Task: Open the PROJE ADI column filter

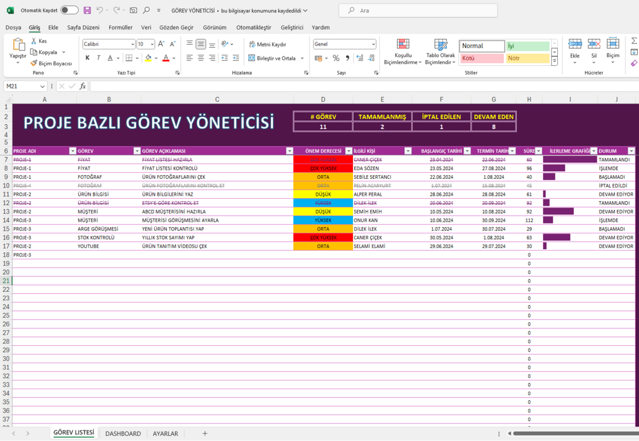Action: 73,151
